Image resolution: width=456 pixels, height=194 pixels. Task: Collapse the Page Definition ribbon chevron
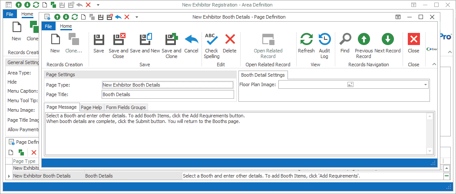(434, 64)
